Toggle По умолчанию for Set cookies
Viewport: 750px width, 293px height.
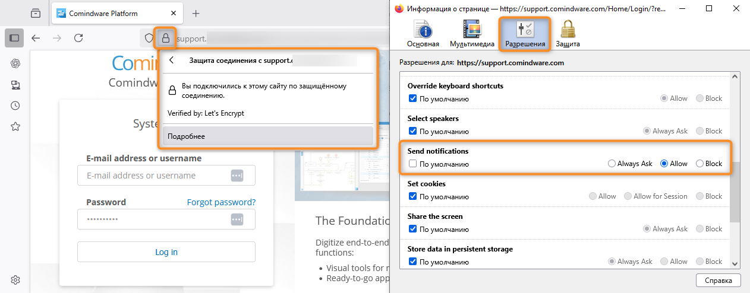[413, 196]
